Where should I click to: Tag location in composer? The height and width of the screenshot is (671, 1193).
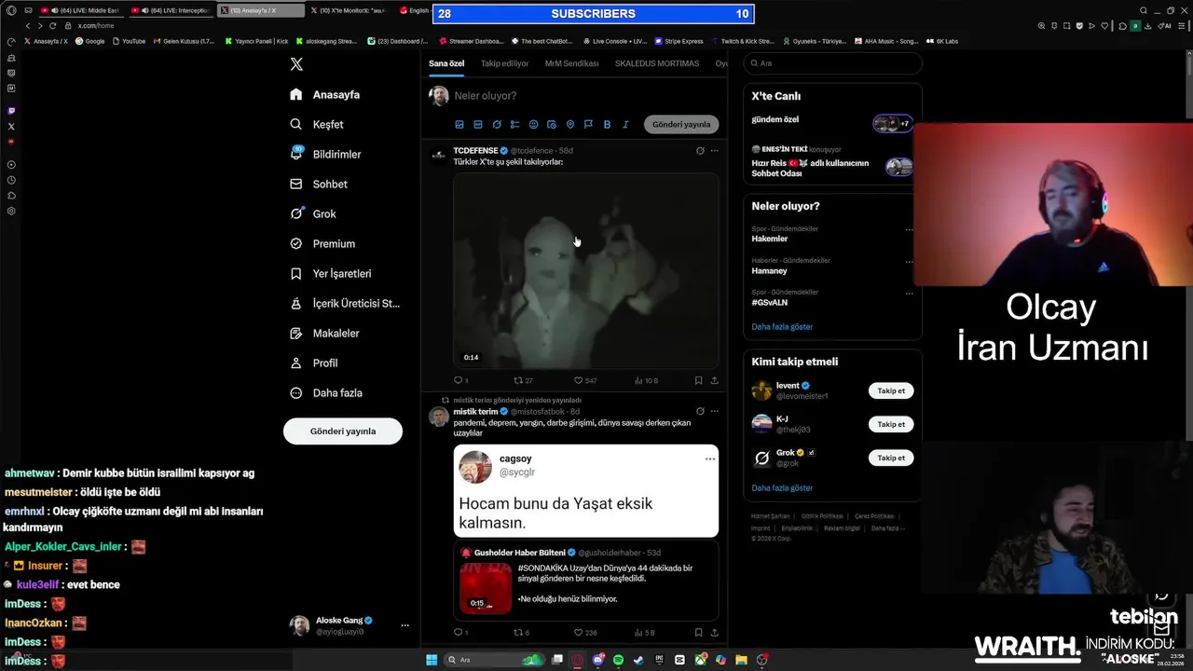coord(570,124)
